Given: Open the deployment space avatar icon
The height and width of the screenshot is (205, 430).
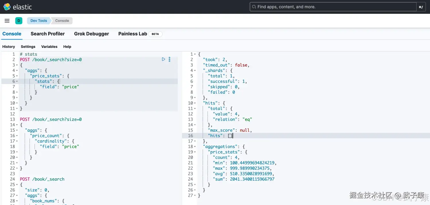Looking at the screenshot, I should click(x=19, y=20).
